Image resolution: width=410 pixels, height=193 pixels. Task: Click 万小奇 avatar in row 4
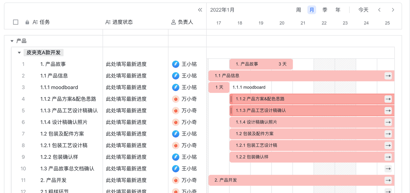176,99
